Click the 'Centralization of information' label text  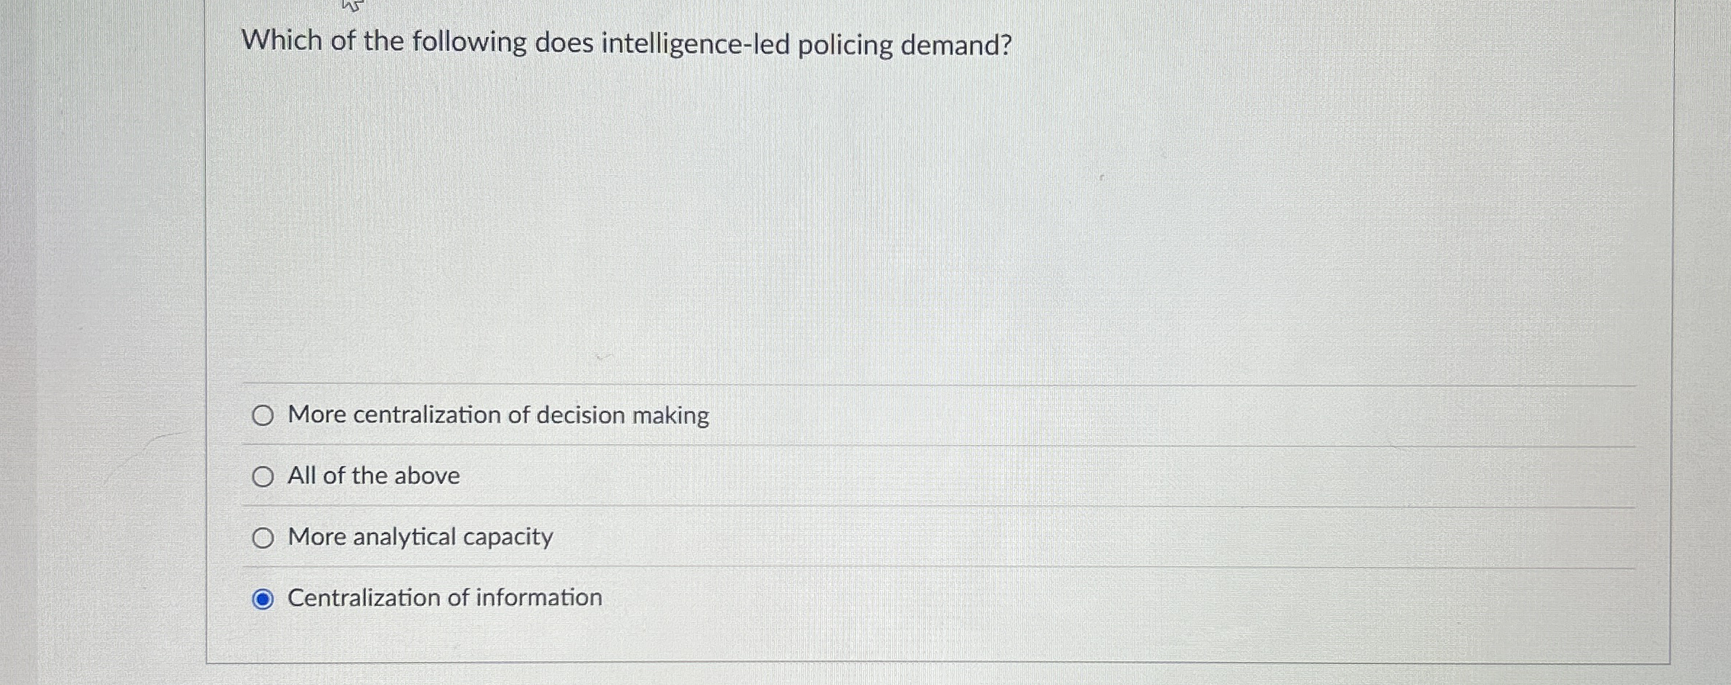[x=444, y=597]
